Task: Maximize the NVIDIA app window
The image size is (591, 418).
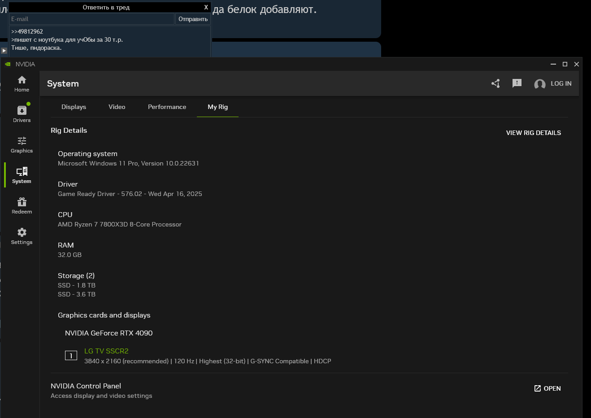Action: pyautogui.click(x=565, y=64)
